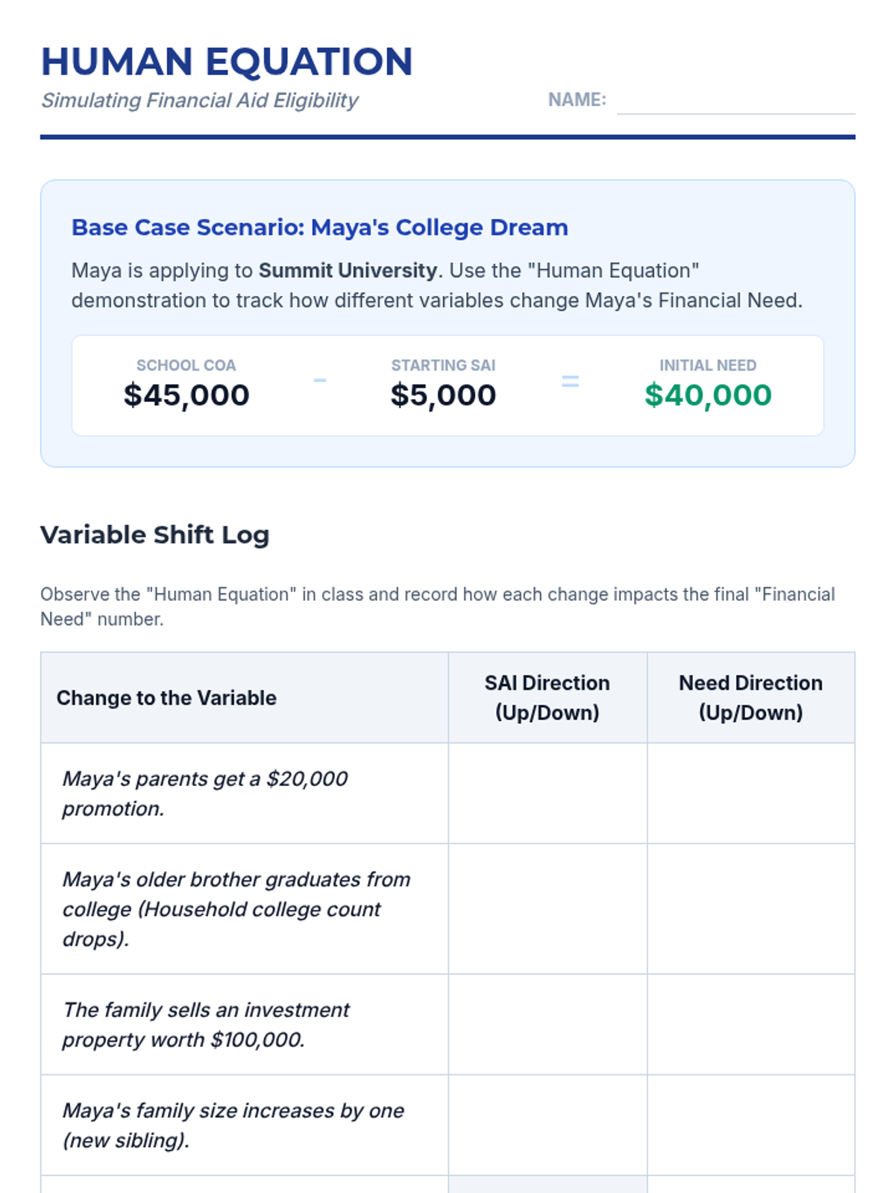This screenshot has height=1193, width=895.
Task: Click the Initial Need $40,000 value
Action: point(708,395)
